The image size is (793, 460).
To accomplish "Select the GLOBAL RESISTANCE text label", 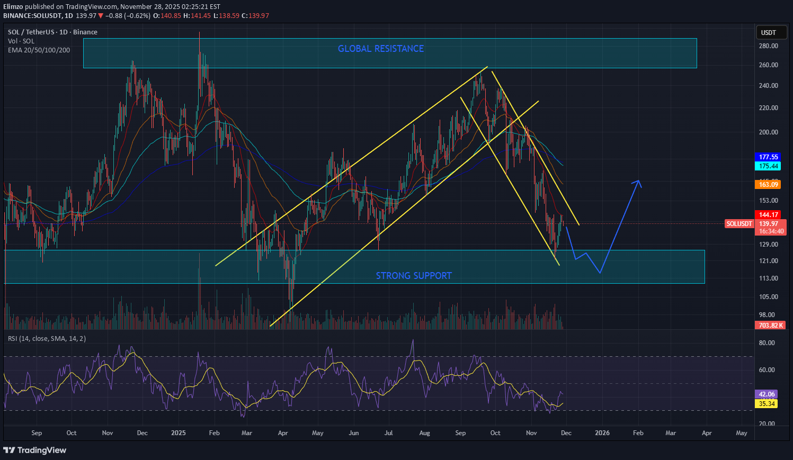I will tap(380, 49).
